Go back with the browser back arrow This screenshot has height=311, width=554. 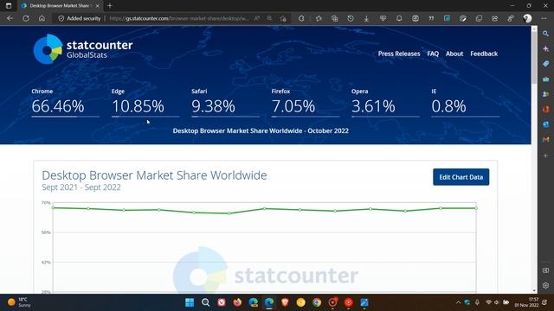[x=10, y=18]
